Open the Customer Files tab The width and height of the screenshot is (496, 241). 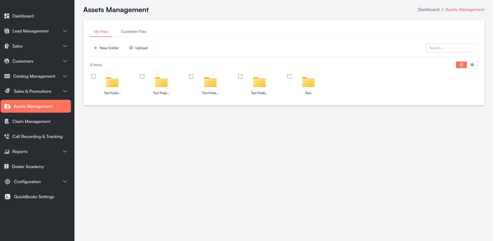click(x=134, y=31)
